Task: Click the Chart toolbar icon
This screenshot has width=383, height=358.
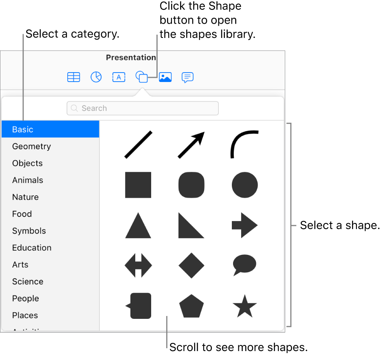Action: [x=96, y=77]
